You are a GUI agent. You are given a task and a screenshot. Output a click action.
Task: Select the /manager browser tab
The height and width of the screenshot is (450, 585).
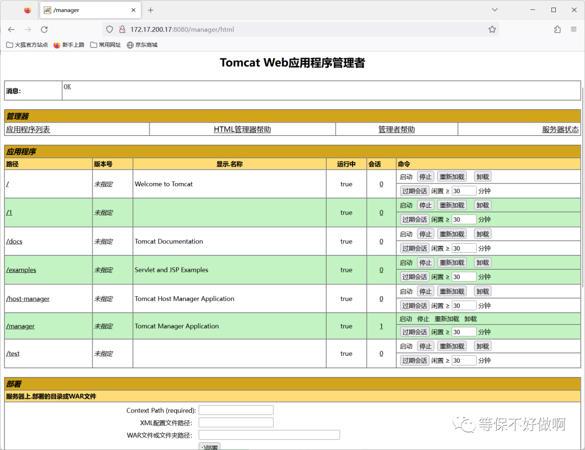click(x=90, y=10)
